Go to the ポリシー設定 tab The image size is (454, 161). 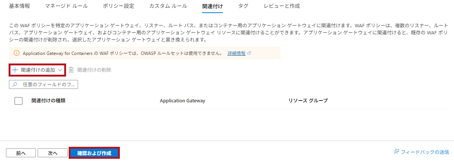[x=118, y=6]
